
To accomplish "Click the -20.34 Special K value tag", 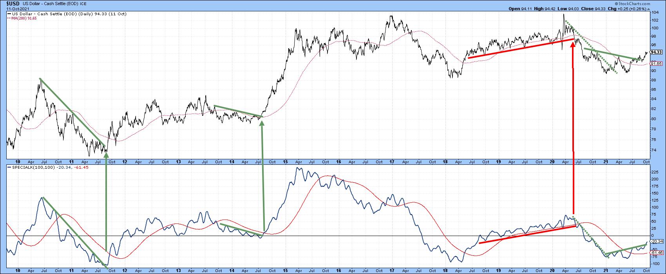I will [657, 242].
